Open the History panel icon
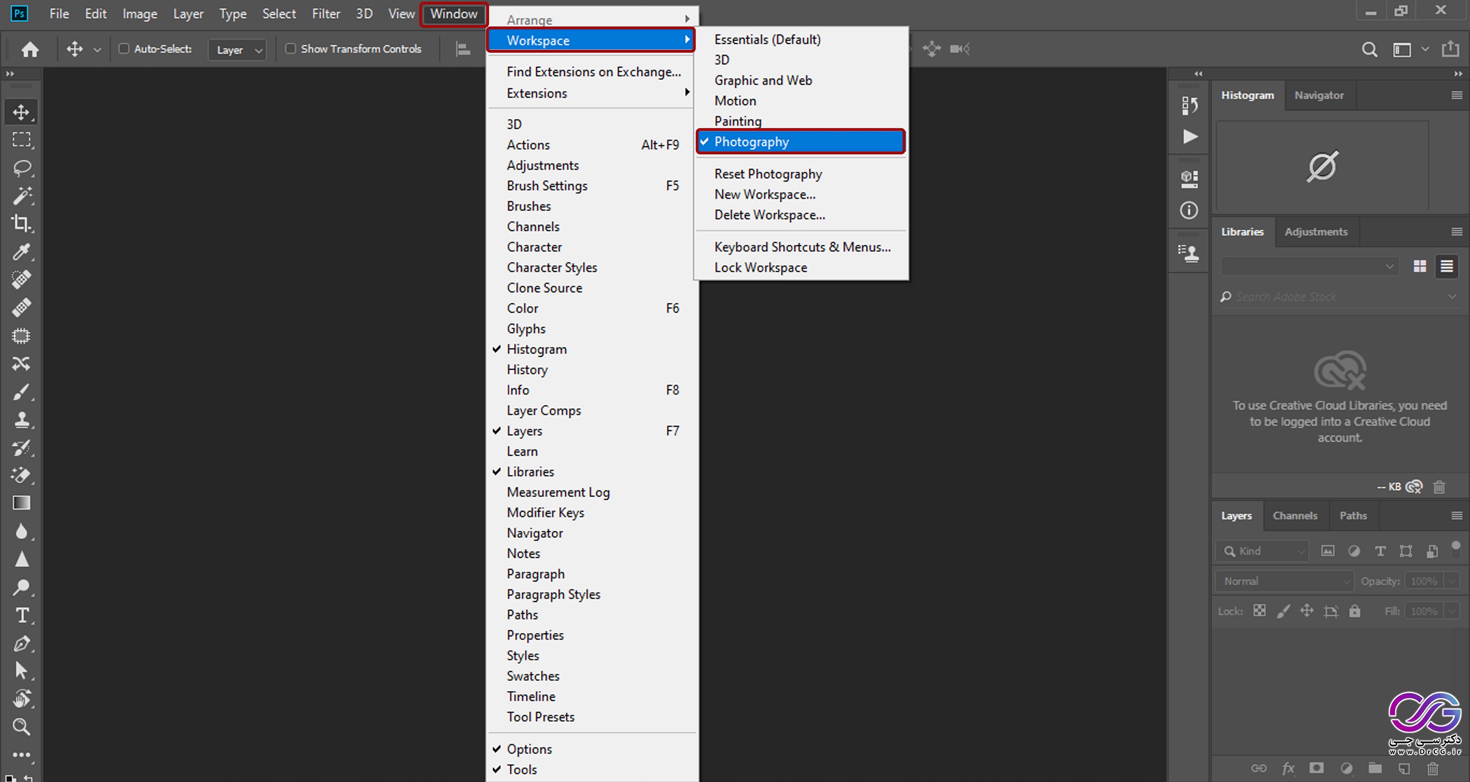 [1189, 105]
